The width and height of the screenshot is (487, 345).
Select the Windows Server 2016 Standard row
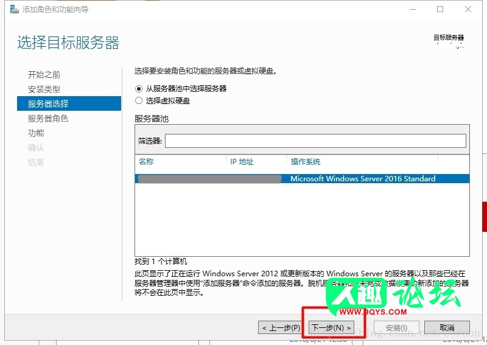(x=302, y=178)
